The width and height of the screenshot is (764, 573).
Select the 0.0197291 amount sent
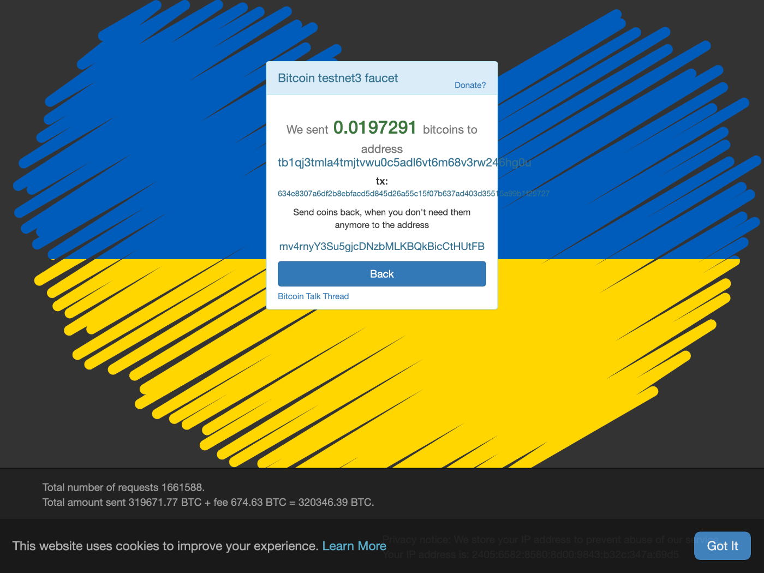[375, 128]
